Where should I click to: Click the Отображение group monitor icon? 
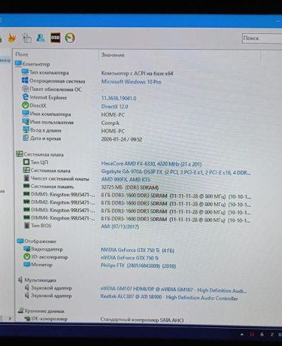[20, 241]
